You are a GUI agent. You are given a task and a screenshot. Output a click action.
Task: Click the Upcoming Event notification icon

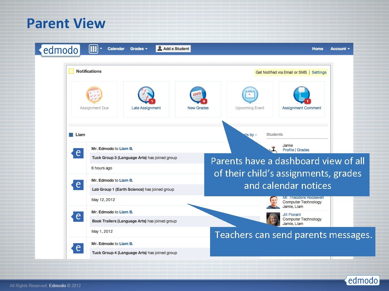[250, 95]
